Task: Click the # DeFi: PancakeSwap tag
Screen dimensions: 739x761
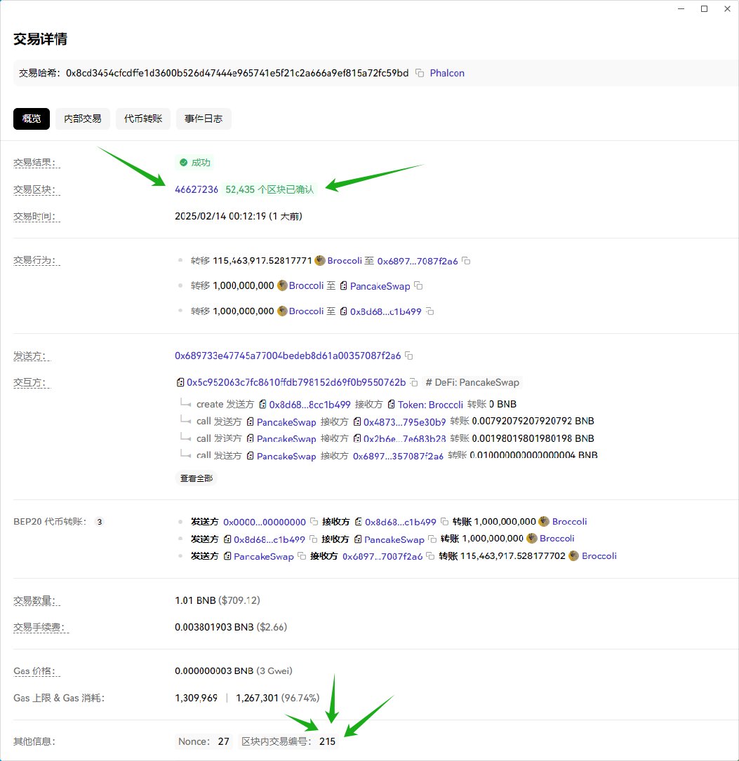Action: click(472, 382)
